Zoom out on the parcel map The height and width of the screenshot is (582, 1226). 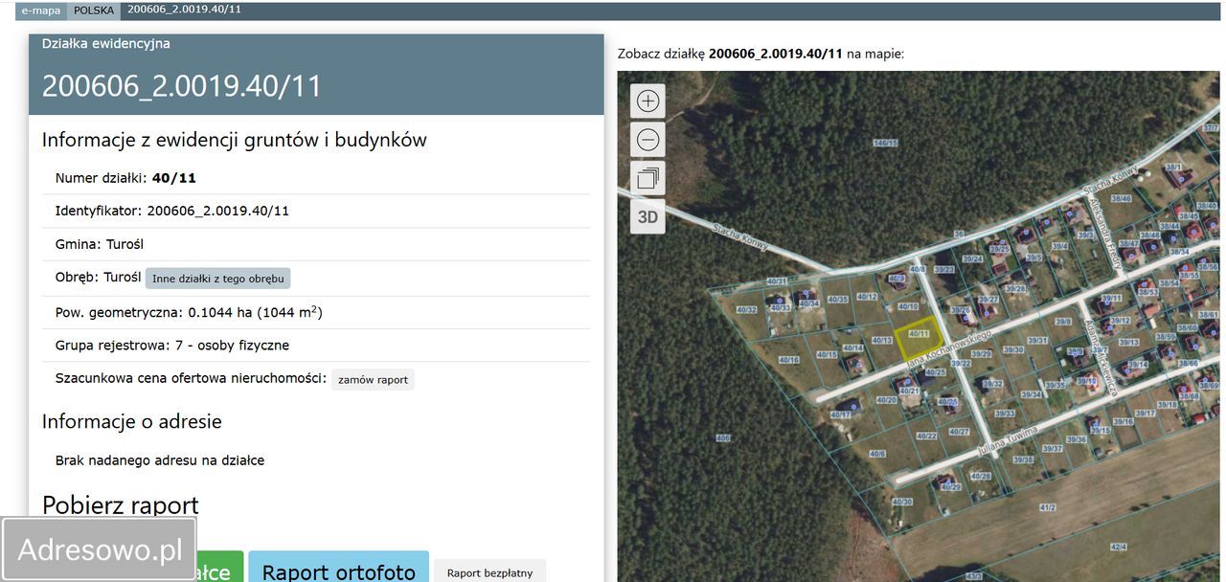pyautogui.click(x=648, y=140)
